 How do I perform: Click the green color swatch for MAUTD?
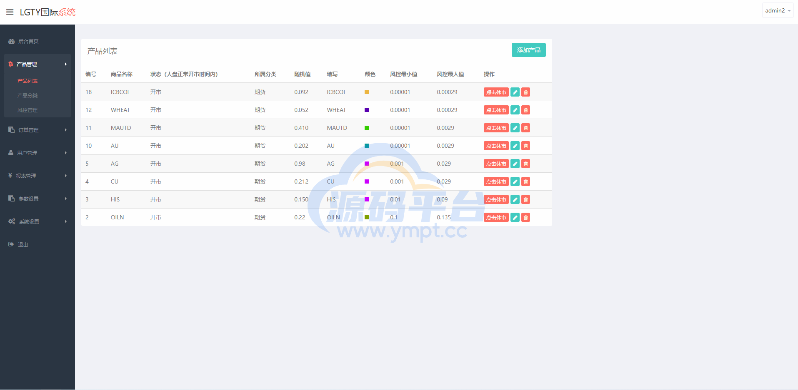tap(367, 128)
